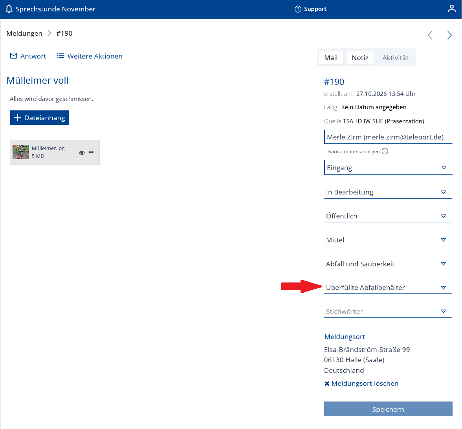Open Weitere Aktionen menu
The width and height of the screenshot is (462, 429).
(x=95, y=56)
